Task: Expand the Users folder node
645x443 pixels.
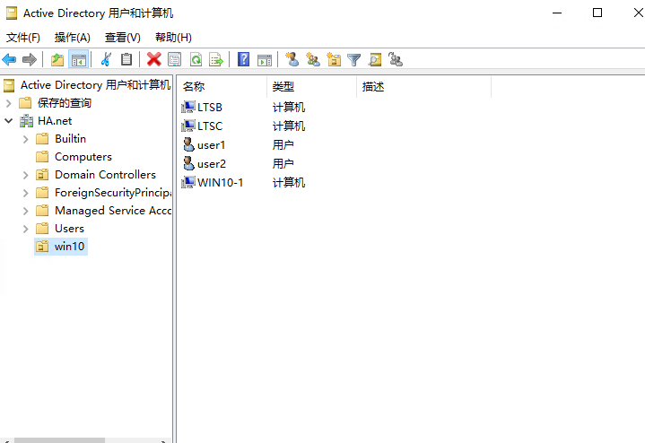Action: (x=25, y=229)
